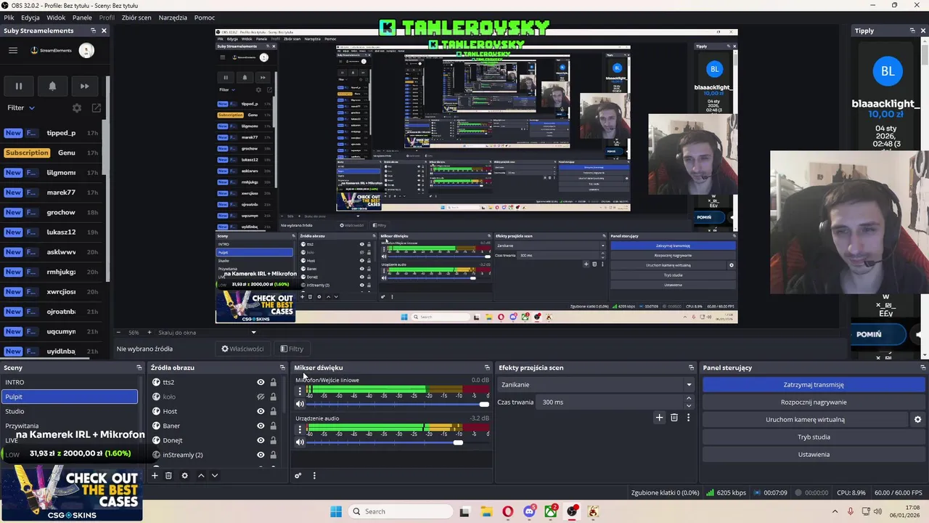The image size is (929, 523).
Task: Skip the current StreamElements alert
Action: 85,86
